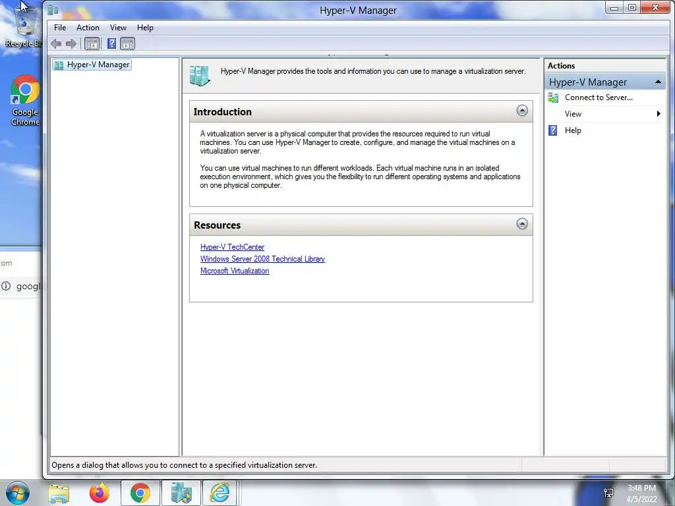The width and height of the screenshot is (675, 506).
Task: Click the status bar description text
Action: coord(185,465)
